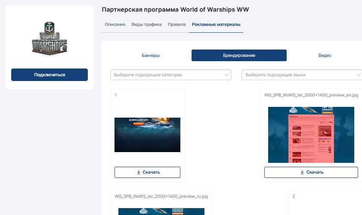Switch to the Баннеры section

(x=151, y=55)
